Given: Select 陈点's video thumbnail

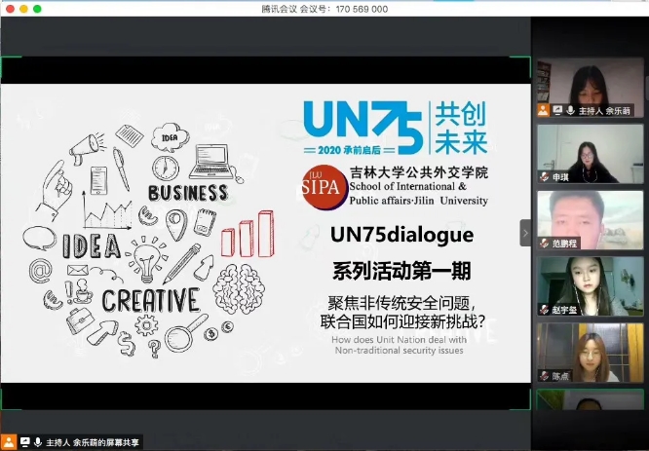Looking at the screenshot, I should [590, 352].
